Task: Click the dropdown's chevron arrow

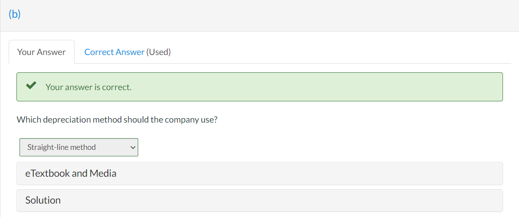Action: click(133, 147)
